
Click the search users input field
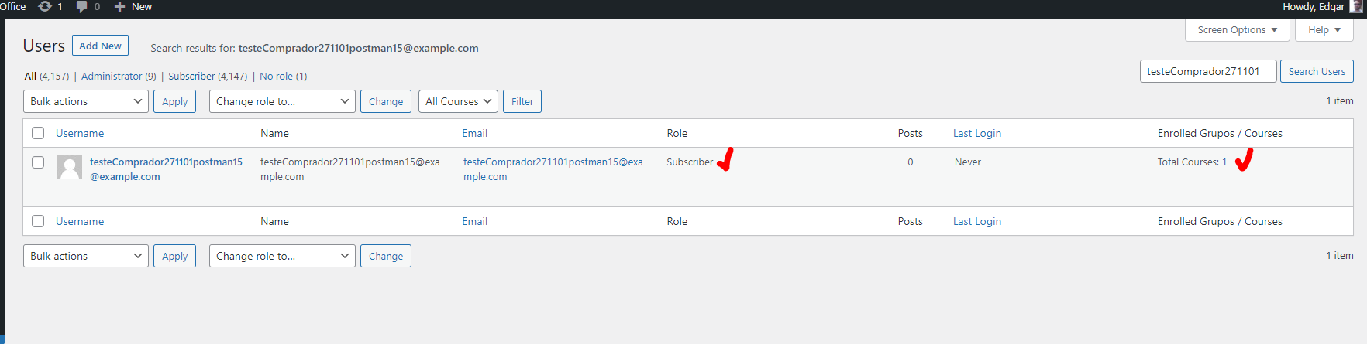click(1208, 71)
